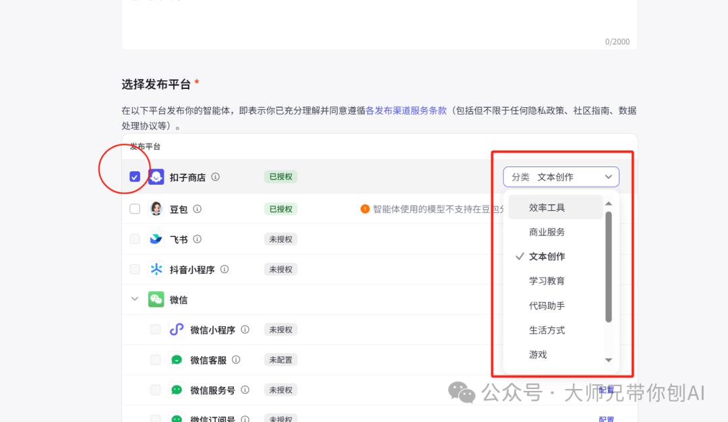
Task: Check the 豆包 platform checkbox
Action: [x=135, y=209]
